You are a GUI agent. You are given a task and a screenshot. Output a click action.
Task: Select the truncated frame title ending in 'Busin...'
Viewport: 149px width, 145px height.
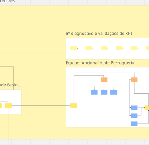(10, 85)
